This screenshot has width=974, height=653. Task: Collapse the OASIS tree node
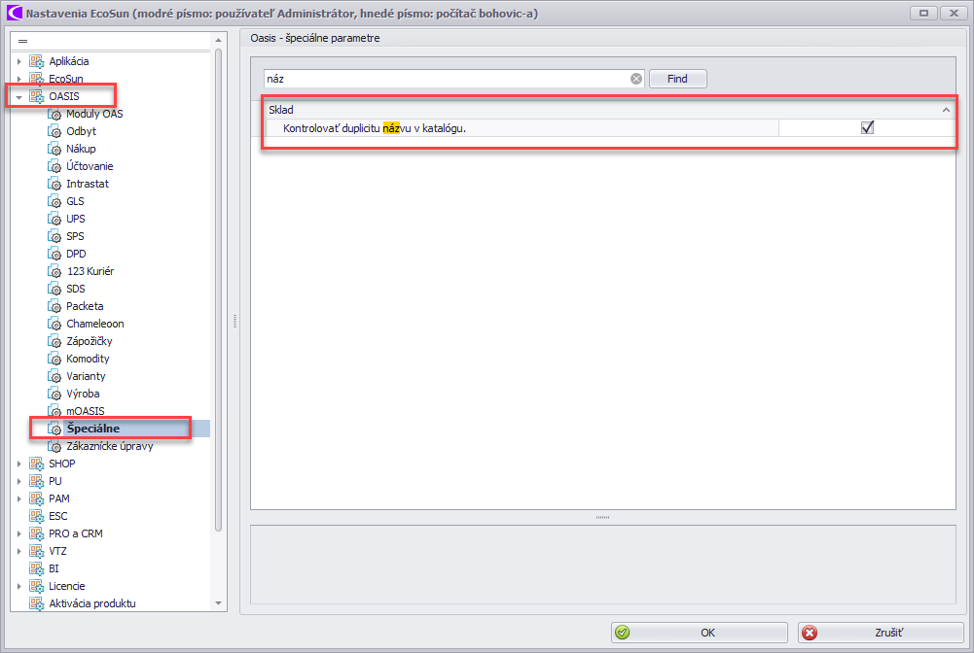coord(18,97)
